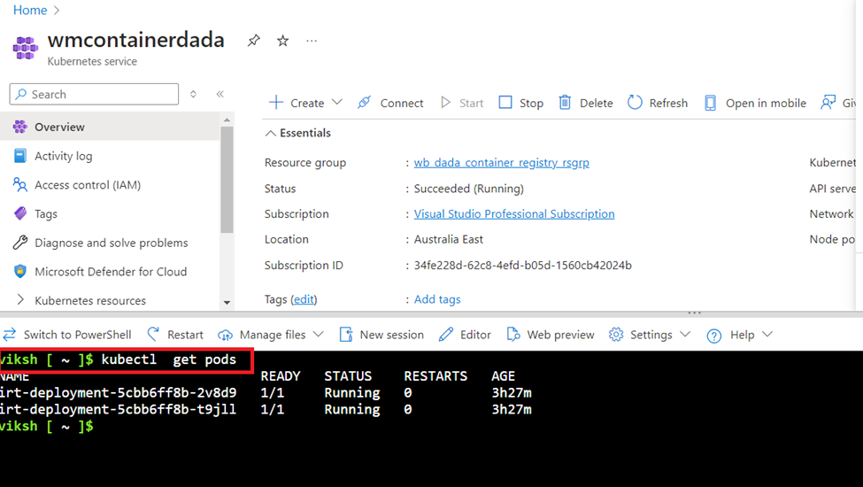Viewport: 863px width, 487px height.
Task: Click the Subscription ID value text
Action: [x=523, y=266]
